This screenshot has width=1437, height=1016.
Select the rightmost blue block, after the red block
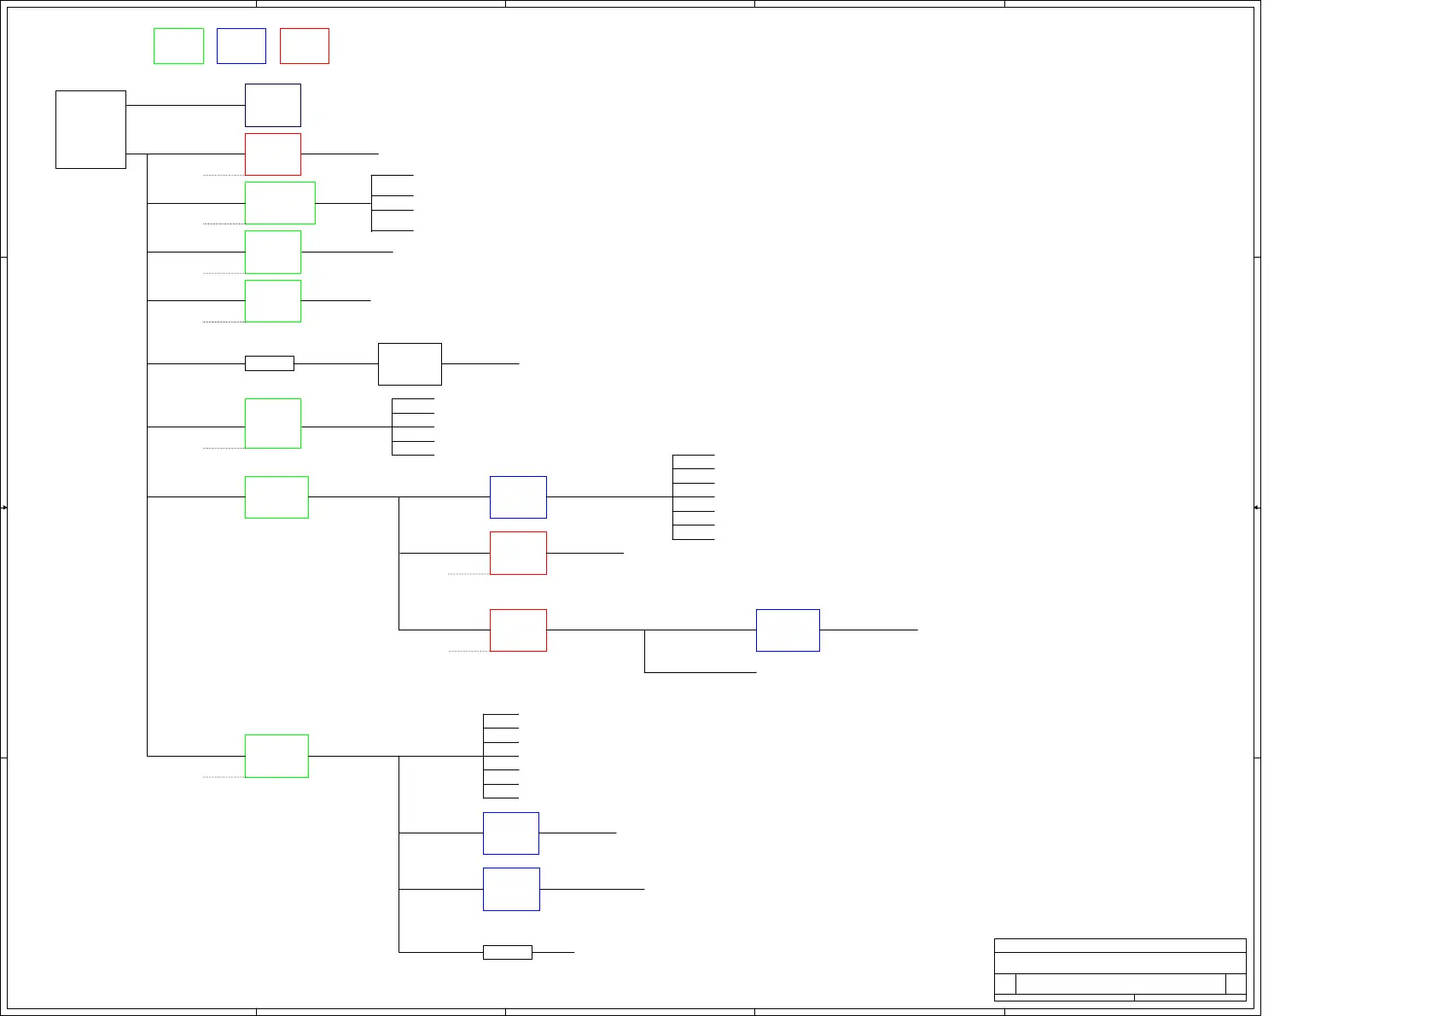click(x=788, y=630)
